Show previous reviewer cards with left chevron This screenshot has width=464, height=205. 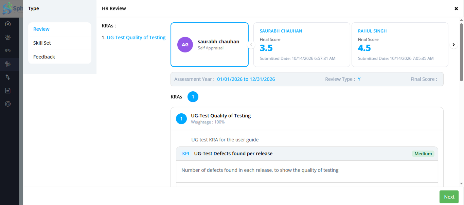click(251, 45)
